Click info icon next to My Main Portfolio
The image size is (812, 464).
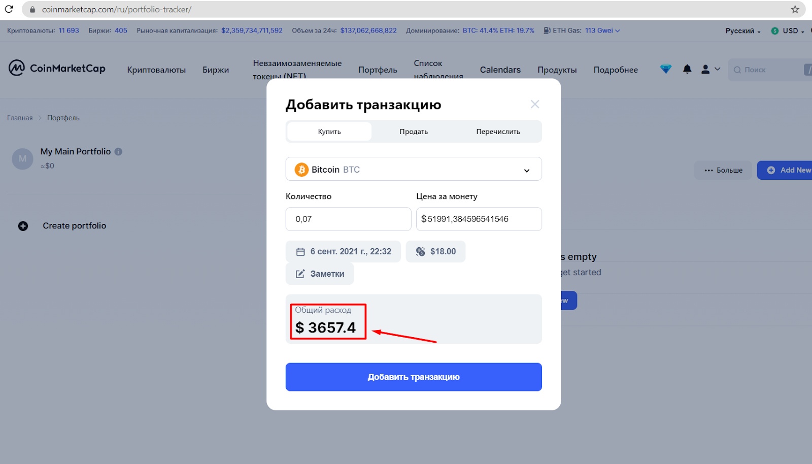[118, 151]
